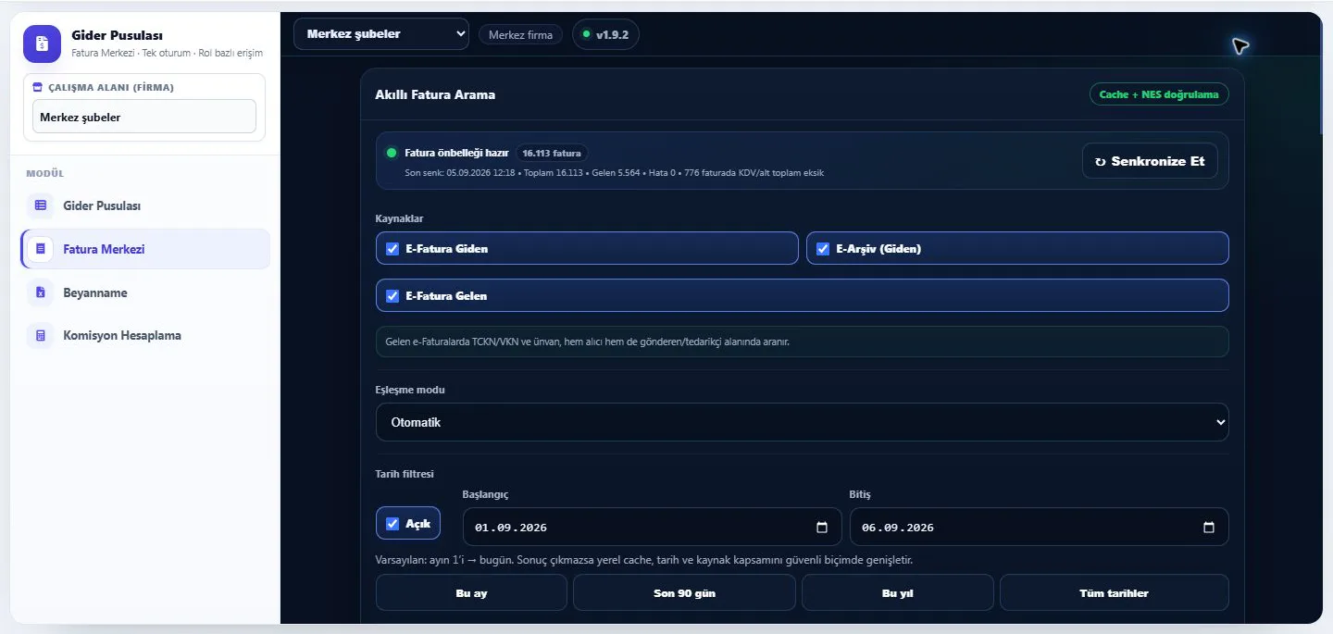This screenshot has width=1333, height=634.
Task: Click the Akıllı Fatura Arama heading
Action: (435, 94)
